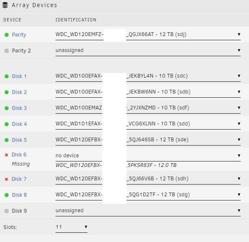Click green status dot for Disk 5
Screen dimensions: 249x242
tap(6, 140)
